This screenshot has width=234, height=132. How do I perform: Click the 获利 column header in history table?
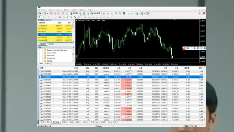pos(201,68)
